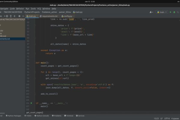Place cursor on the json.dump line
The width and height of the screenshot is (180, 120).
[x=78, y=88]
